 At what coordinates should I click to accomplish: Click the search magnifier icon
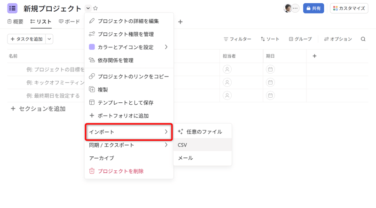363,39
